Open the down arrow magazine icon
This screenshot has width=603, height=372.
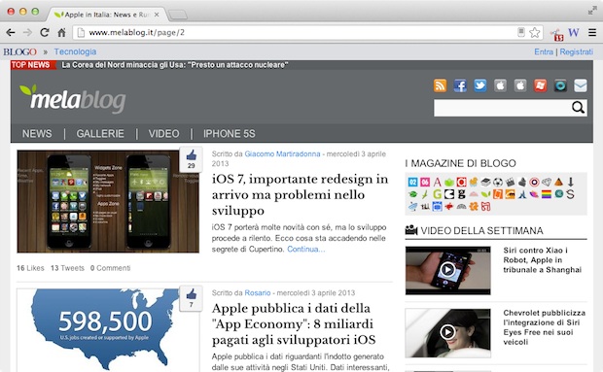(571, 182)
